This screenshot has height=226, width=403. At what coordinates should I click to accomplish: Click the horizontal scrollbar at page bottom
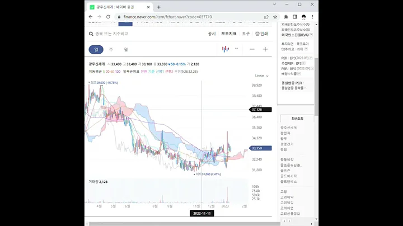click(x=185, y=224)
